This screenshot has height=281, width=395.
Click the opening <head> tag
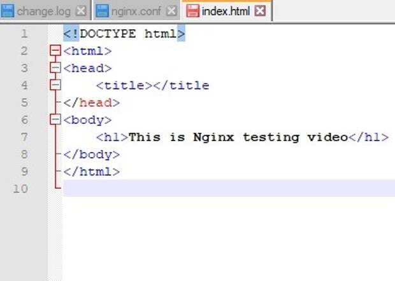click(x=87, y=68)
